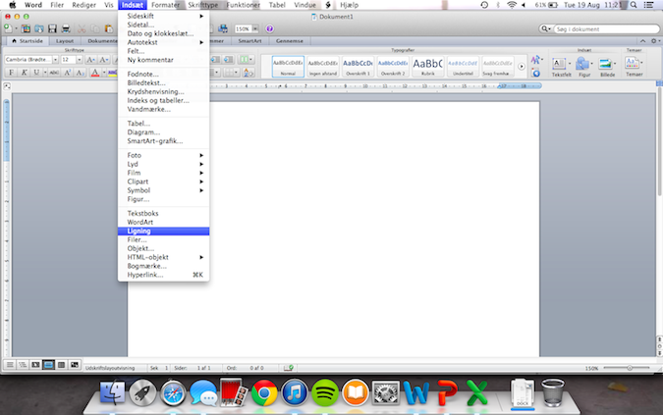Open Spotlight search in menu bar
Viewport: 663px width, 415px height.
click(x=634, y=5)
